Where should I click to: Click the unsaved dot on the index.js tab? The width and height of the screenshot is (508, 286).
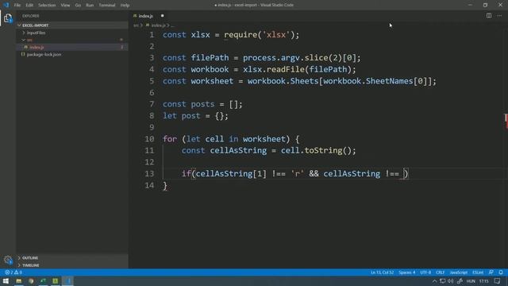(162, 16)
